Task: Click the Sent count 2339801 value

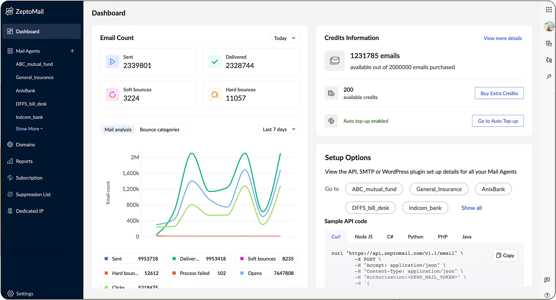Action: click(137, 65)
